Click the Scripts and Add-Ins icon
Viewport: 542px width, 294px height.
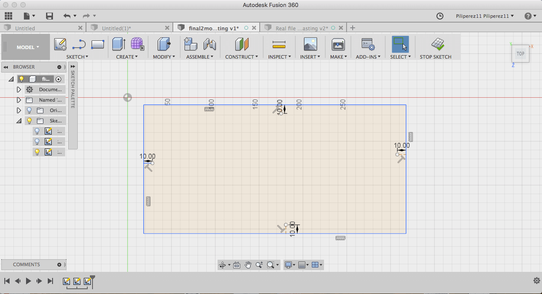pos(368,44)
